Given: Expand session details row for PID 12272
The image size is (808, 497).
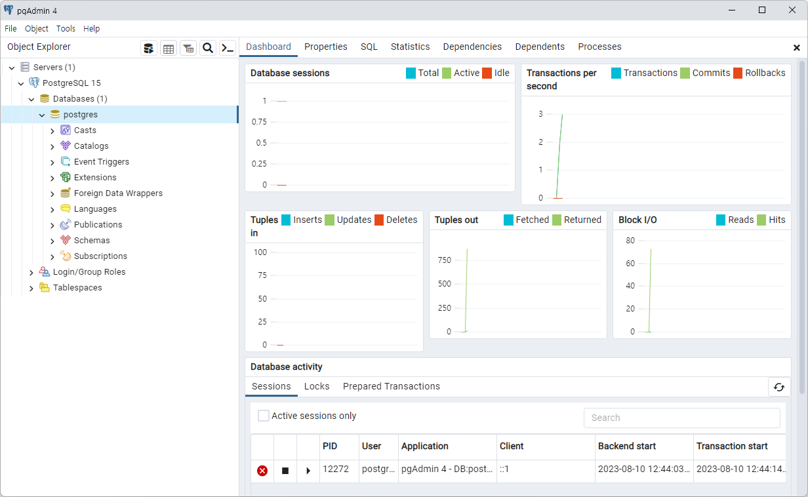Looking at the screenshot, I should tap(308, 471).
